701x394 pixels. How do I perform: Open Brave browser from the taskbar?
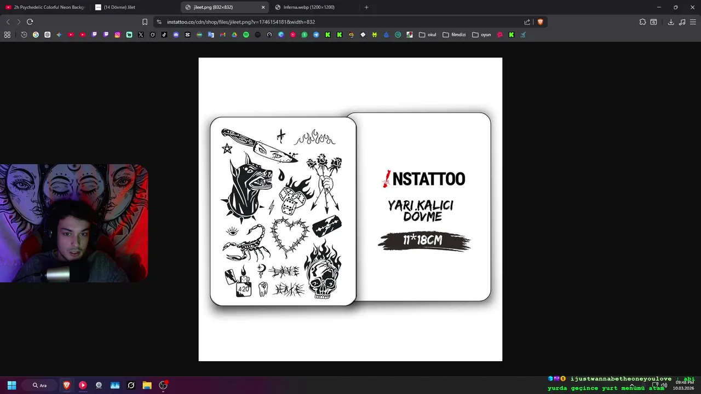67,385
